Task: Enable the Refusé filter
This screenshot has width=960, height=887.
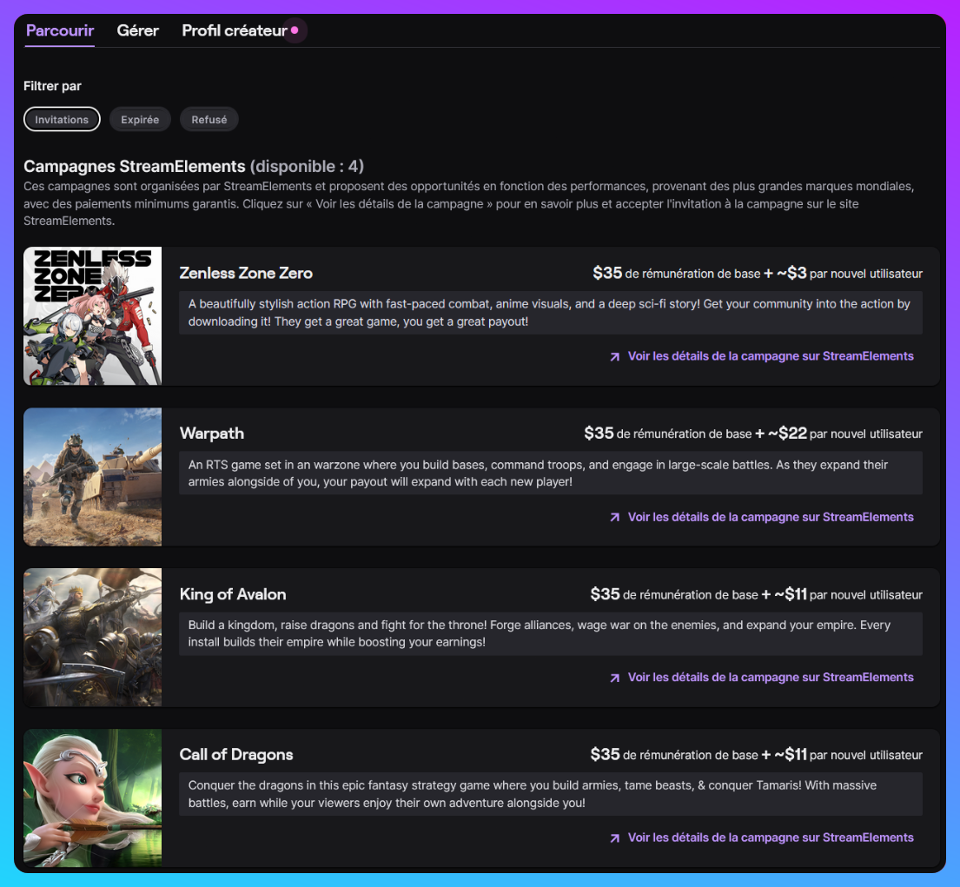Action: point(209,119)
